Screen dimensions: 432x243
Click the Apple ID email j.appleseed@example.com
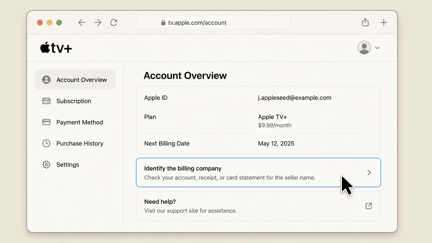(x=295, y=98)
